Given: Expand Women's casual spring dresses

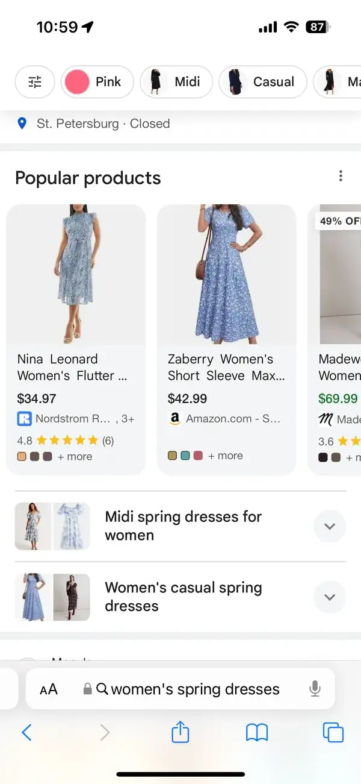Looking at the screenshot, I should [330, 597].
